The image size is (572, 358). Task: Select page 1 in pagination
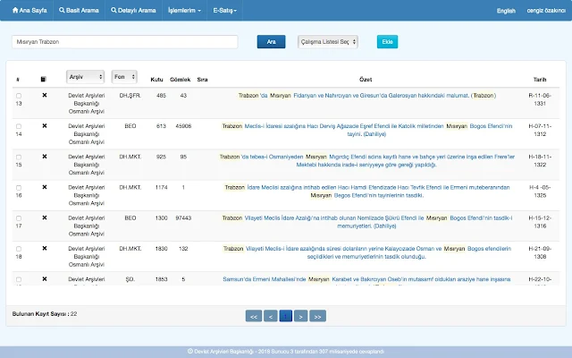[286, 316]
